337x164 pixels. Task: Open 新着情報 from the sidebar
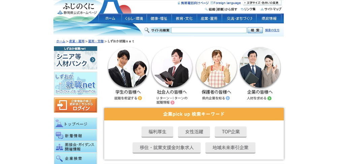click(75, 135)
